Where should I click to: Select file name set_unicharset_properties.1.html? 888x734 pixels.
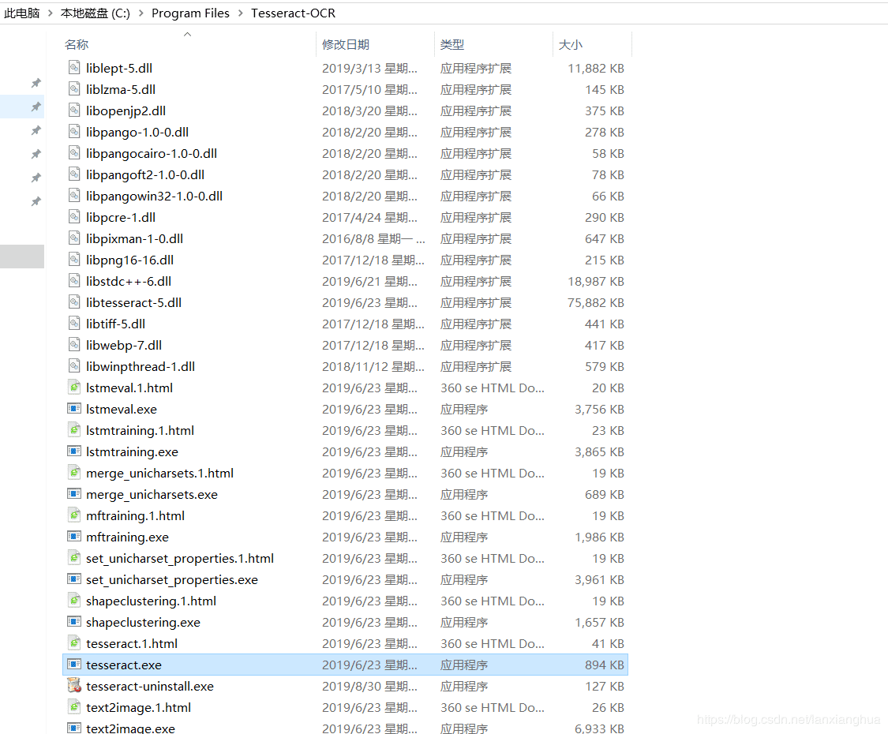179,559
